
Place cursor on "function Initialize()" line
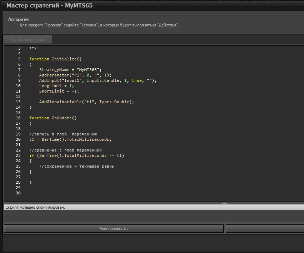click(55, 59)
